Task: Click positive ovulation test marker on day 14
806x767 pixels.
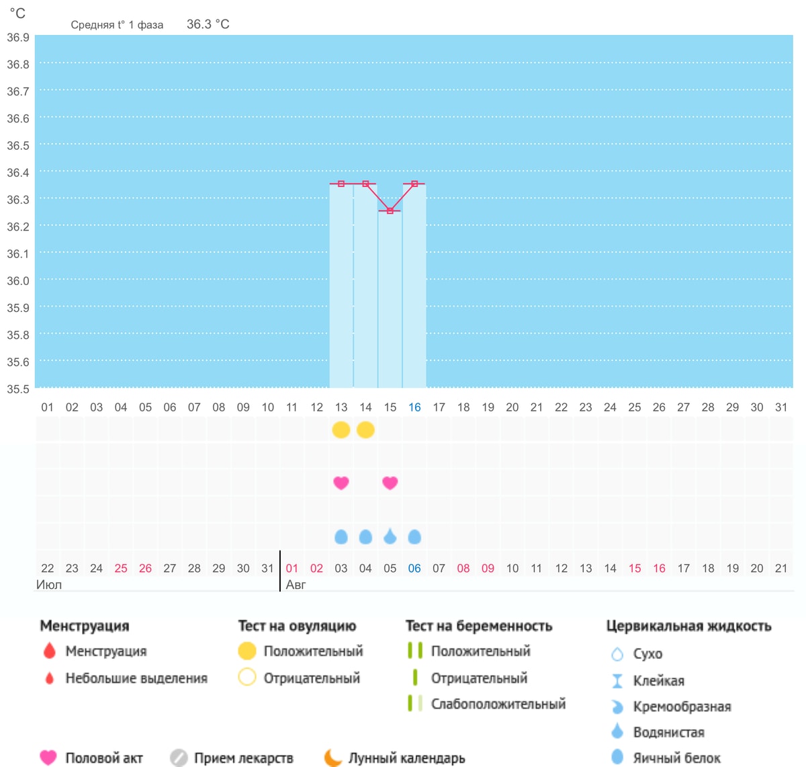Action: click(365, 430)
